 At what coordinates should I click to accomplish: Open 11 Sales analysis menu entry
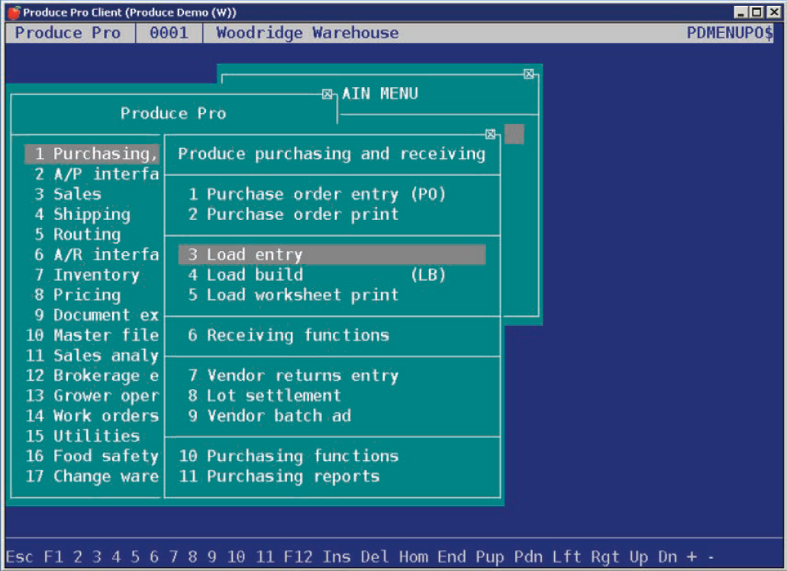coord(92,355)
